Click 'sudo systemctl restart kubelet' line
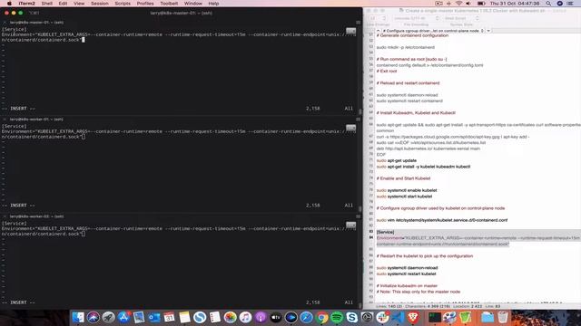Image resolution: width=581 pixels, height=326 pixels. click(406, 273)
